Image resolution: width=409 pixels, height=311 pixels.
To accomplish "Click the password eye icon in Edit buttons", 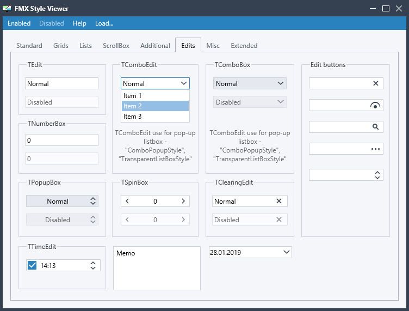I will pos(375,105).
